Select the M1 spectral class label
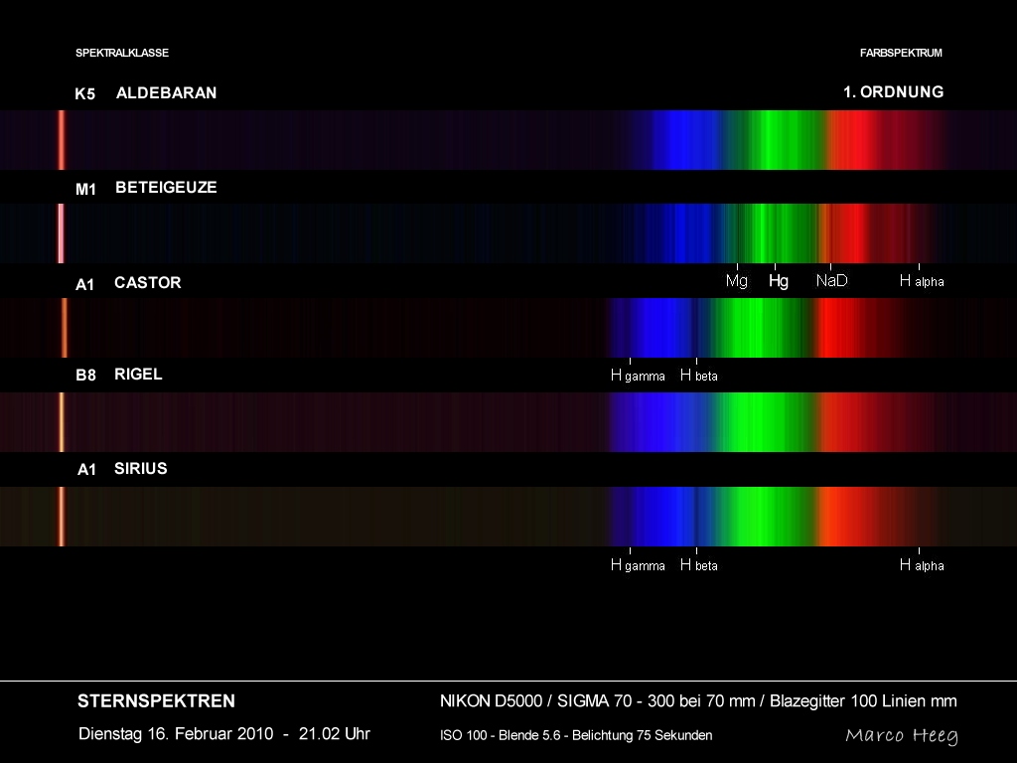The image size is (1017, 763). [85, 189]
